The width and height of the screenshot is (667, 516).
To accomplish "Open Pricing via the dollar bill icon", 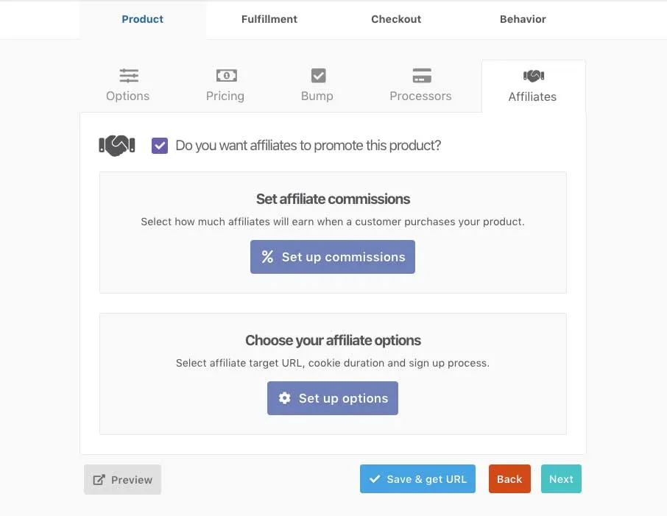I will [226, 75].
